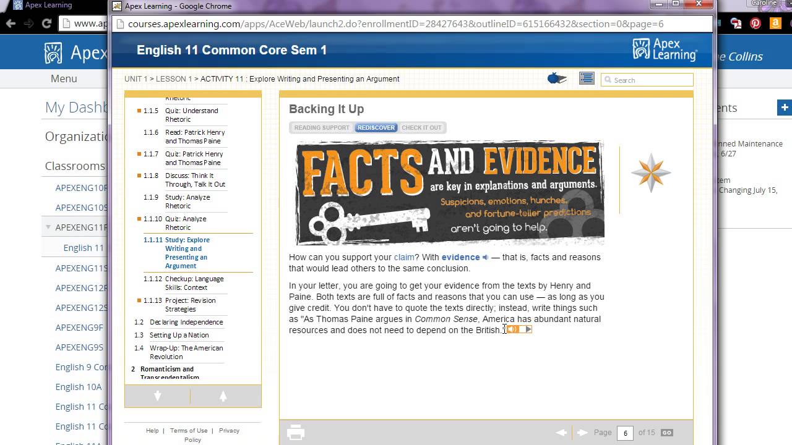Open the course outline list icon
Screen dimensions: 792x445
point(587,78)
